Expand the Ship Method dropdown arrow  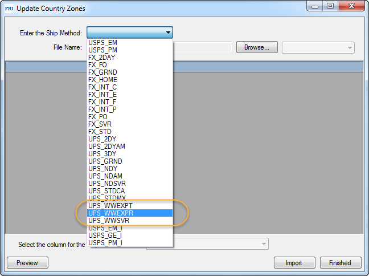[x=167, y=33]
